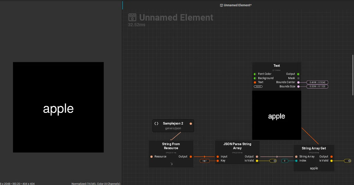Click the Samplejson 2 output port
The height and width of the screenshot is (185, 354).
[191, 124]
